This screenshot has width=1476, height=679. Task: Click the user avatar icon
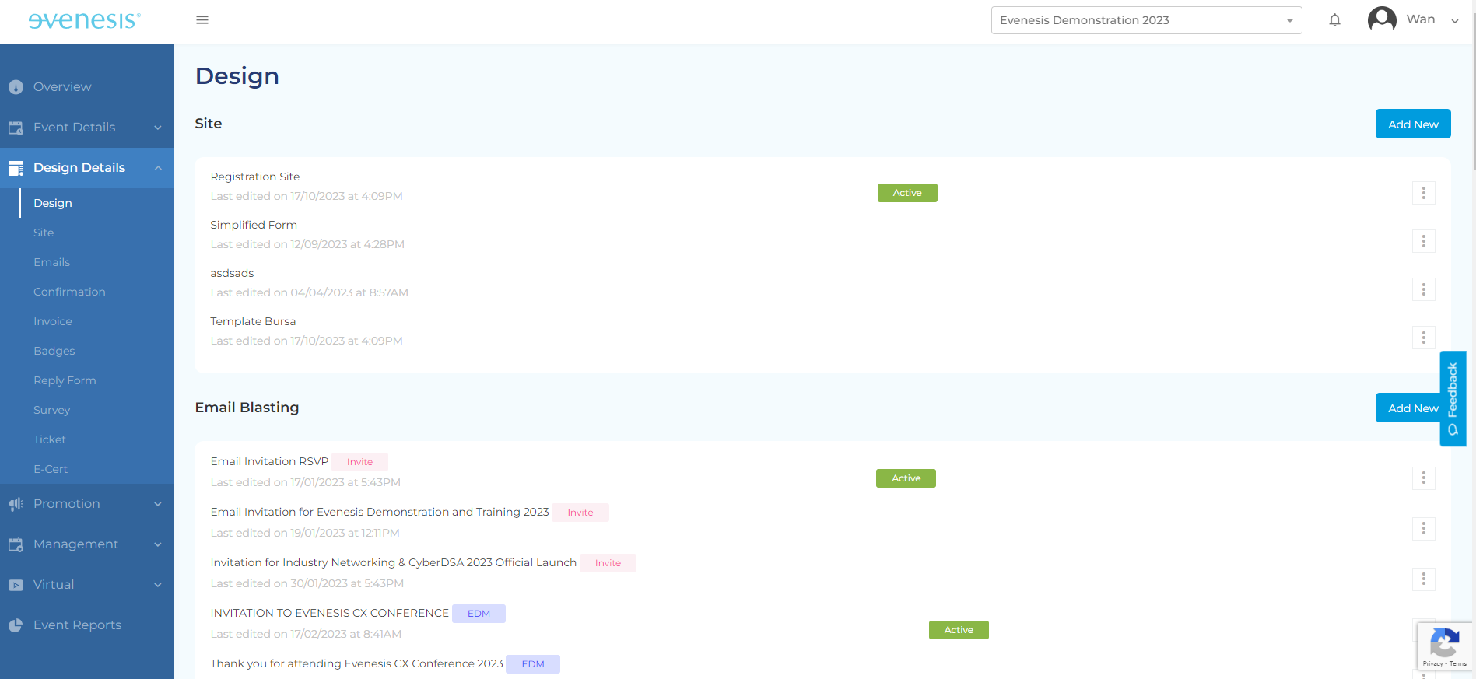pos(1382,19)
